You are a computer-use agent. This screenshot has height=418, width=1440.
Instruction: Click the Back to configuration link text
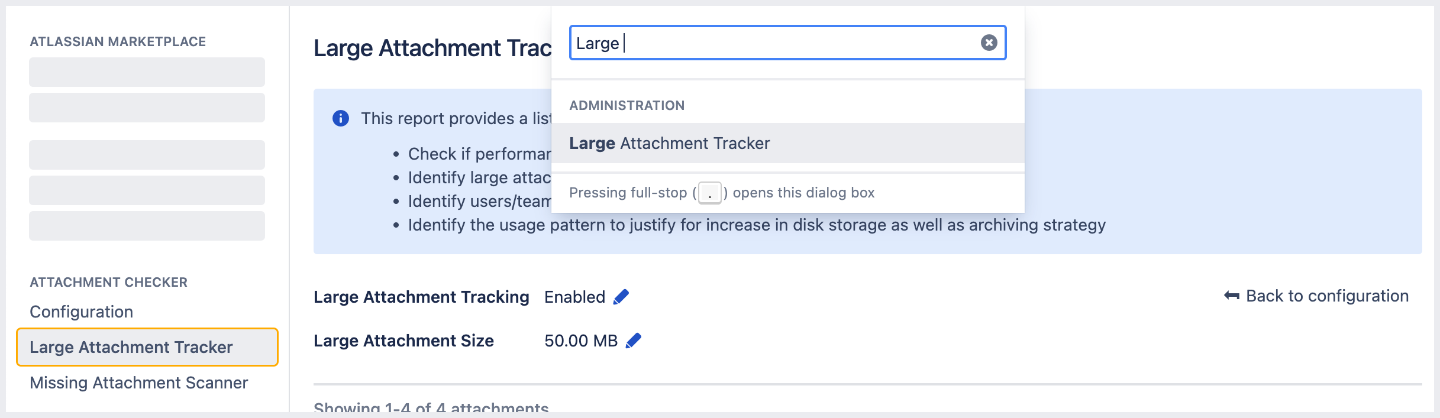(x=1327, y=296)
